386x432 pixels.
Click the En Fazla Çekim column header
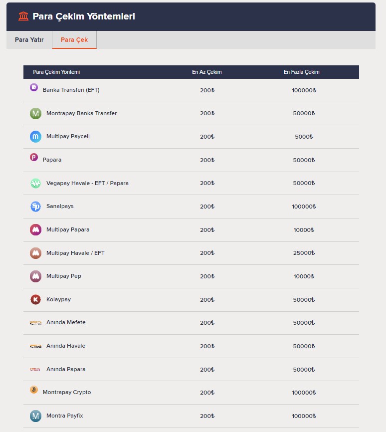click(x=301, y=72)
